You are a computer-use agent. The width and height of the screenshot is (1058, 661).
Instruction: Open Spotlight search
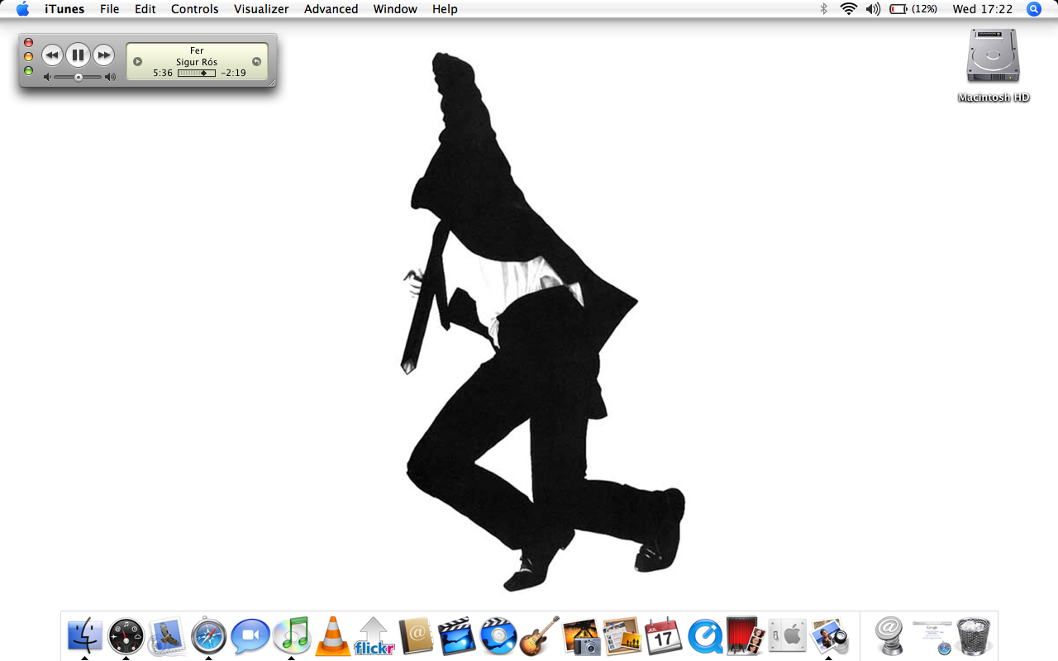coord(1034,9)
